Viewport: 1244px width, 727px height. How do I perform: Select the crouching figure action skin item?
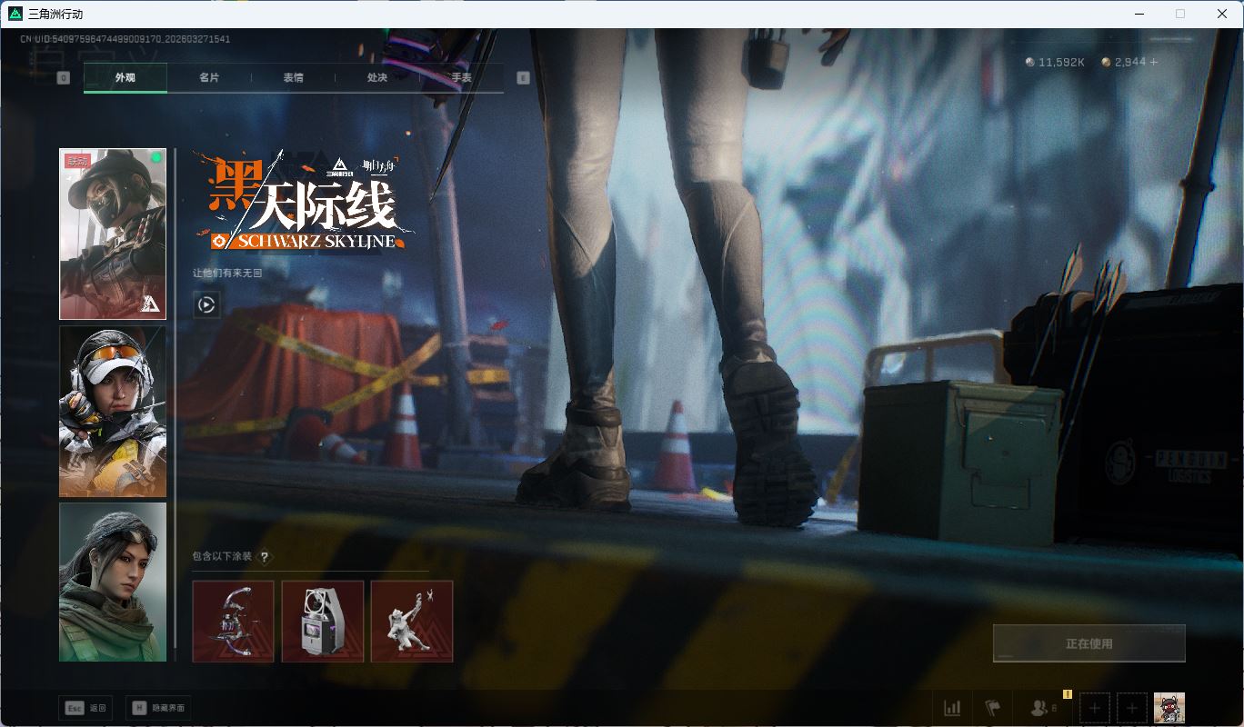pyautogui.click(x=412, y=622)
